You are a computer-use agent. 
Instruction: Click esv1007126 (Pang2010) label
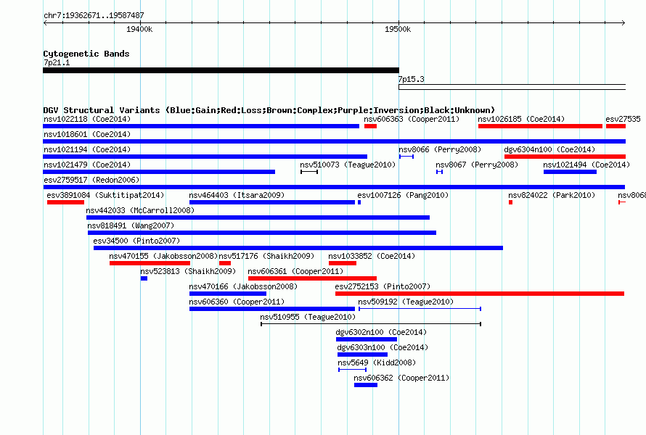pyautogui.click(x=403, y=195)
